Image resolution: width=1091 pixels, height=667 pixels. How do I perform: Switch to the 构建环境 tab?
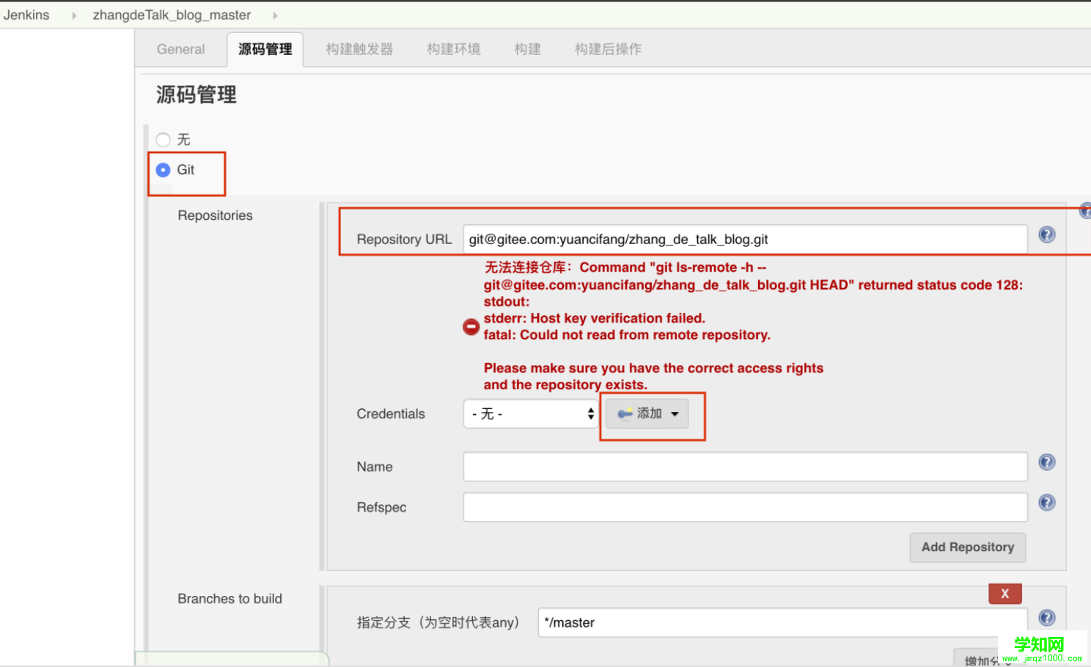point(454,49)
